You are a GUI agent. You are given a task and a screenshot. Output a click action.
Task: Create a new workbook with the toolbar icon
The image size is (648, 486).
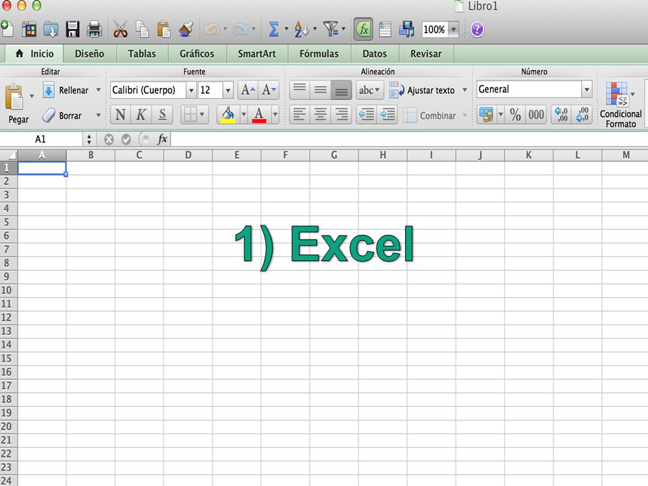tap(7, 29)
